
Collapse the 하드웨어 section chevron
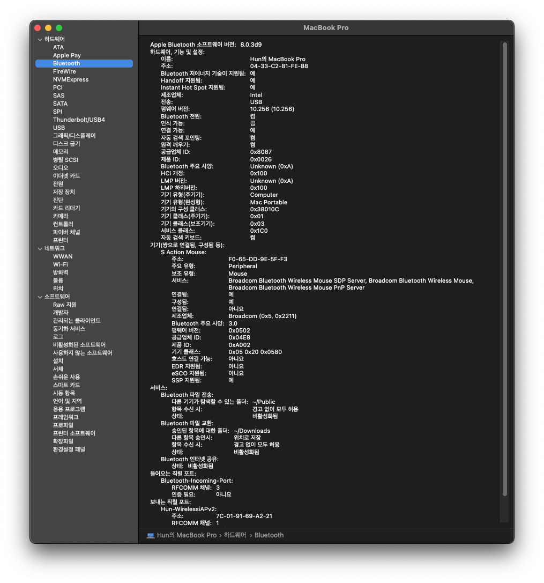tap(40, 39)
